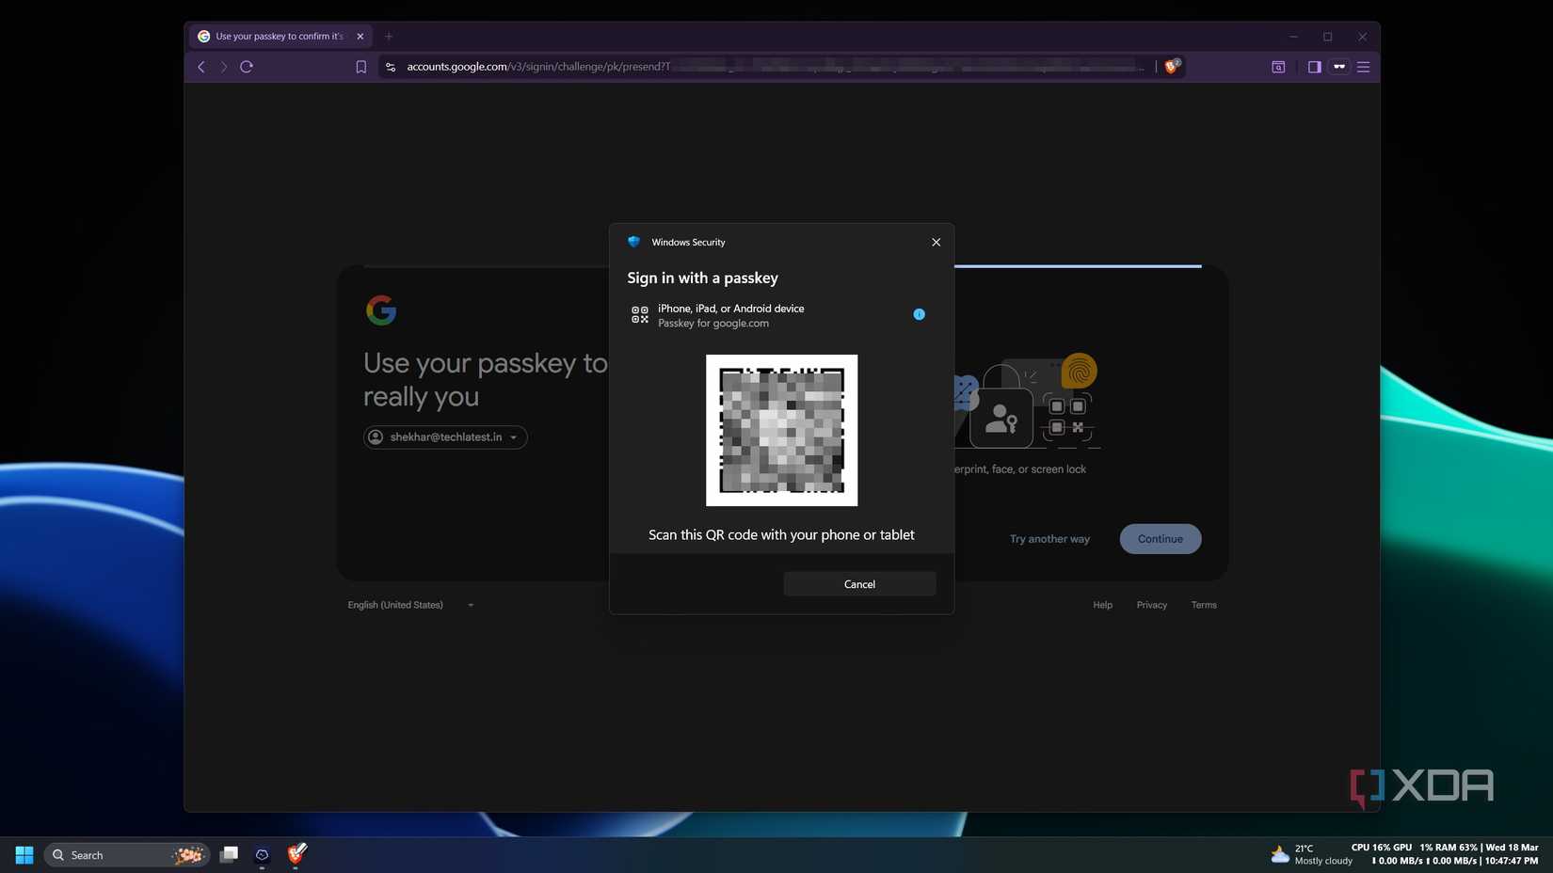
Task: Click the Brave browser taskbar icon
Action: 296,854
